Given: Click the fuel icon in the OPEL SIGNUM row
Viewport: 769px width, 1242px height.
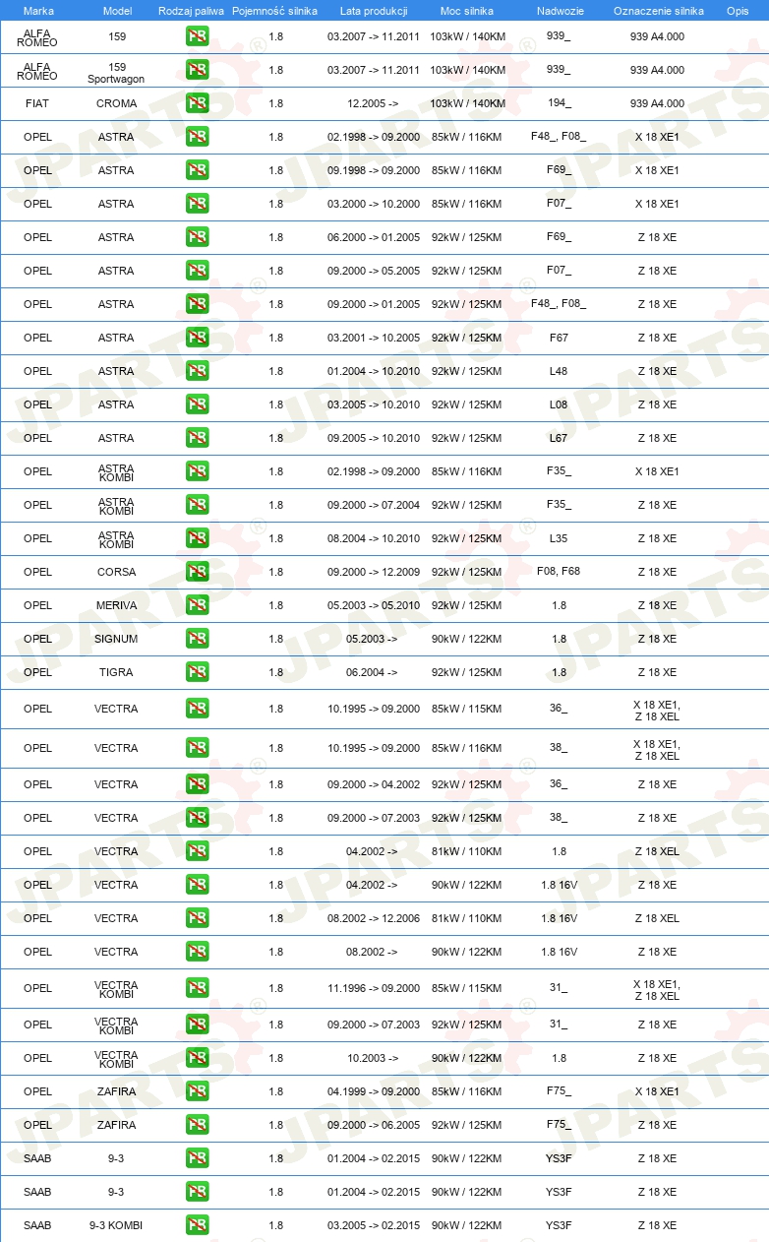Looking at the screenshot, I should click(197, 639).
